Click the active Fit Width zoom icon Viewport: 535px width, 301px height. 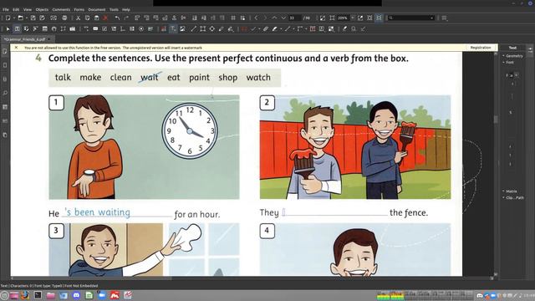pos(379,18)
